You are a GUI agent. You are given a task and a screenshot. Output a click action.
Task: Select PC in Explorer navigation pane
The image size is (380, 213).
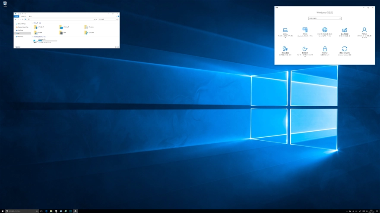(22, 33)
